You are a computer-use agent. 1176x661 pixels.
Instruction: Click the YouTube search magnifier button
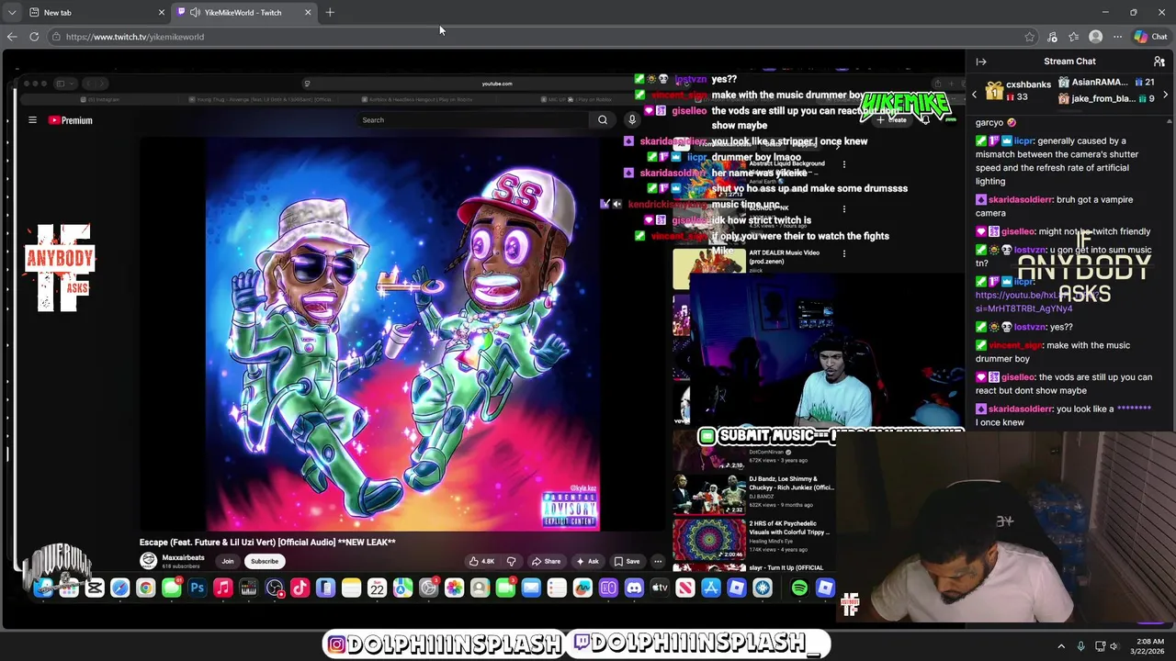[603, 120]
